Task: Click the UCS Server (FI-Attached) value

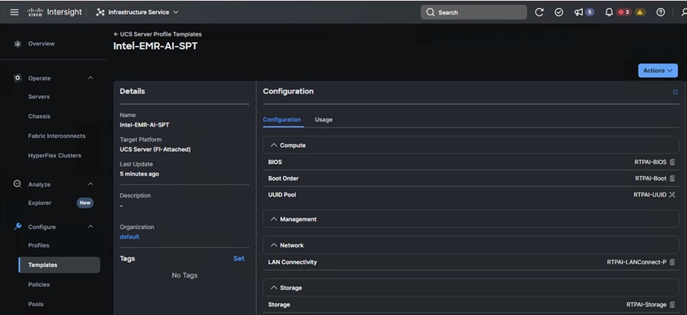Action: pos(155,149)
